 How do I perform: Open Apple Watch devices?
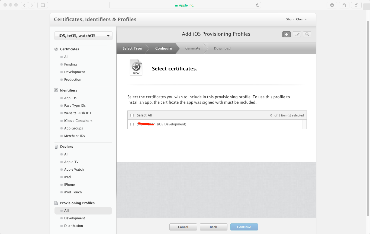point(74,170)
